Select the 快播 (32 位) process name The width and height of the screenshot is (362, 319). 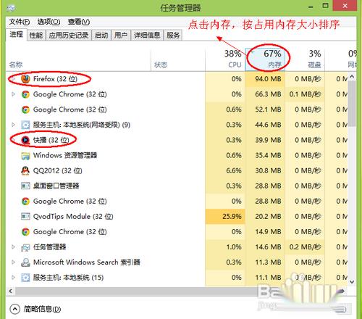51,140
